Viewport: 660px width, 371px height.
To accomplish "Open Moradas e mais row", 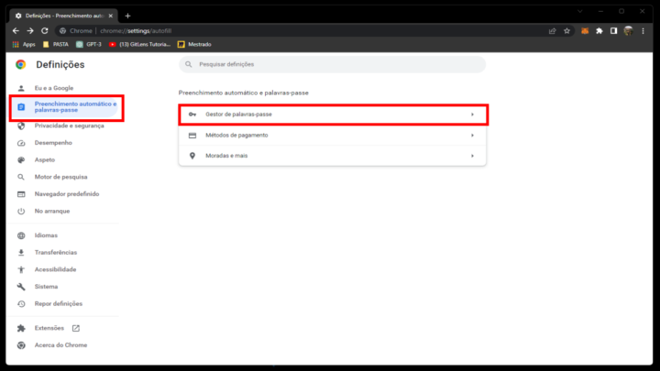I will tap(332, 156).
